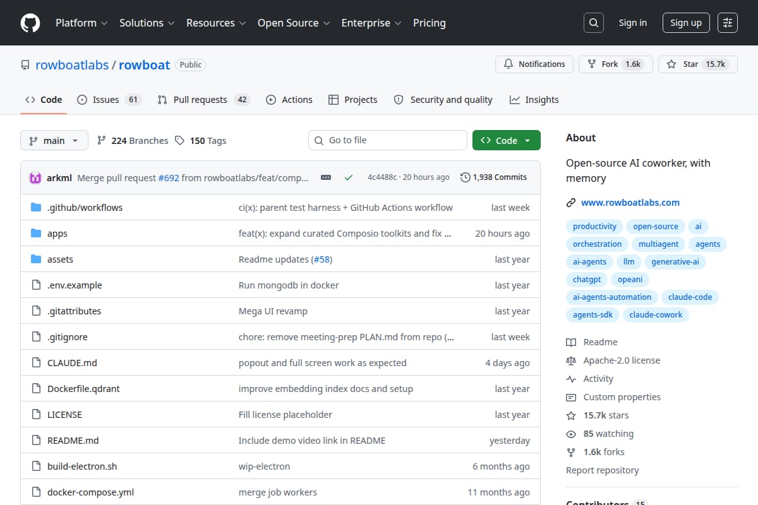Click the Sign in link
Image resolution: width=758 pixels, height=505 pixels.
pyautogui.click(x=633, y=23)
